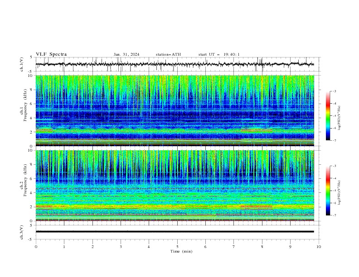Click tick "10" on the Time axis
This screenshot has width=359, height=277.
tap(319, 247)
